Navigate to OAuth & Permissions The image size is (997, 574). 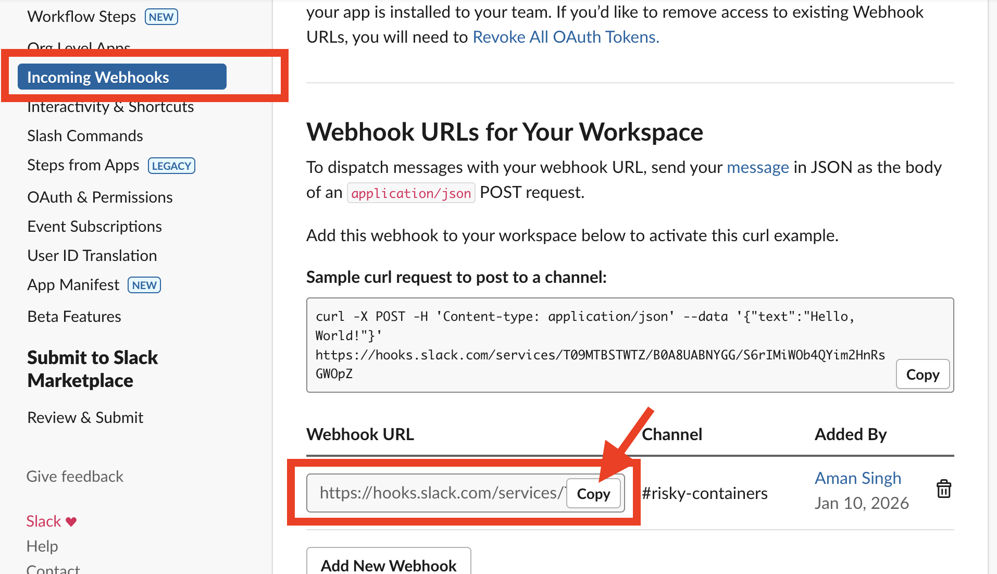pos(100,197)
